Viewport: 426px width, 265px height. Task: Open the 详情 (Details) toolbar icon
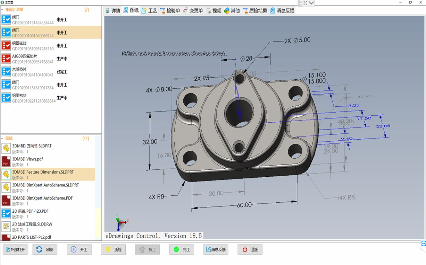pyautogui.click(x=114, y=10)
